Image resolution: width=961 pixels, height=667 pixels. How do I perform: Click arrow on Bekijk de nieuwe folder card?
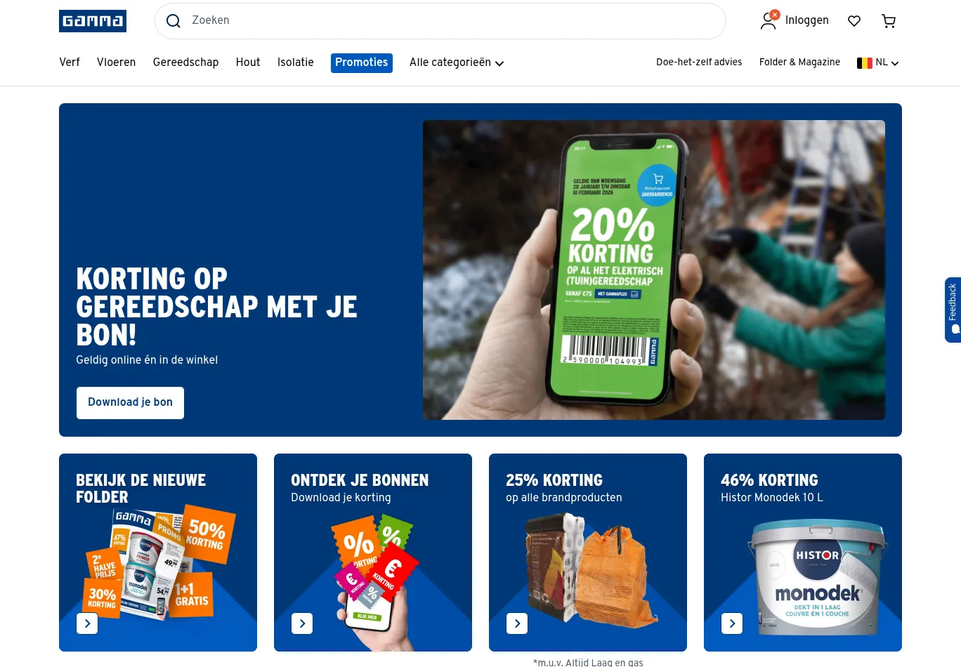pos(87,623)
